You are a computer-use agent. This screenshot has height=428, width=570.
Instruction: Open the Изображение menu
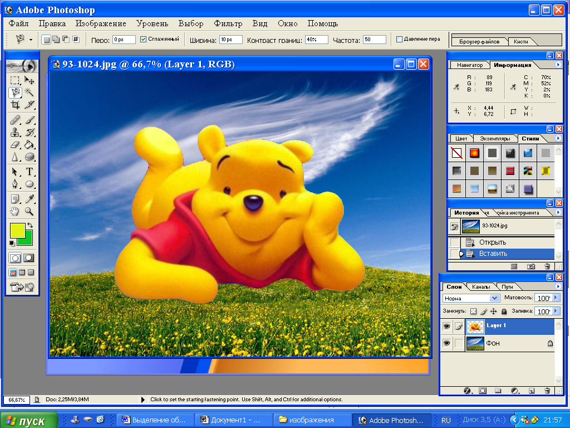click(x=101, y=23)
